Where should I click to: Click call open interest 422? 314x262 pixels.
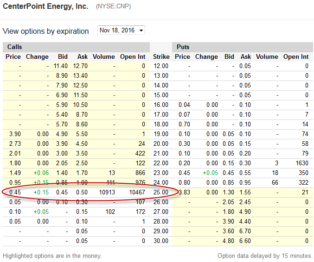(x=140, y=154)
